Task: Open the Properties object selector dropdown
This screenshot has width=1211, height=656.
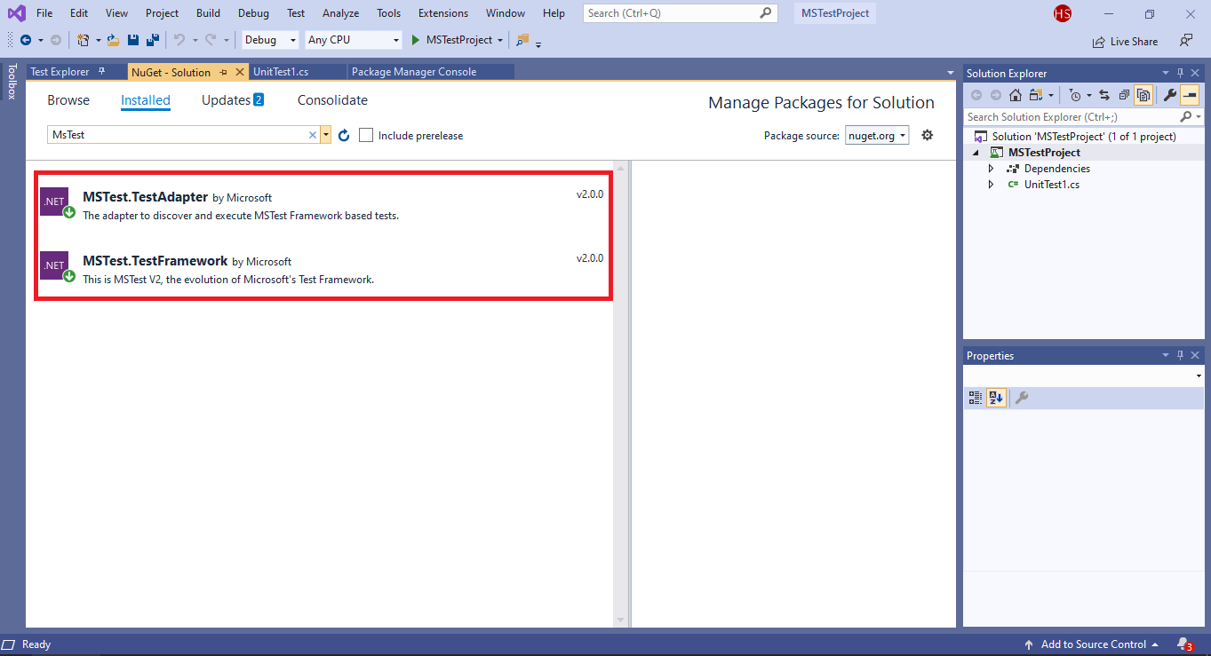Action: click(1199, 376)
